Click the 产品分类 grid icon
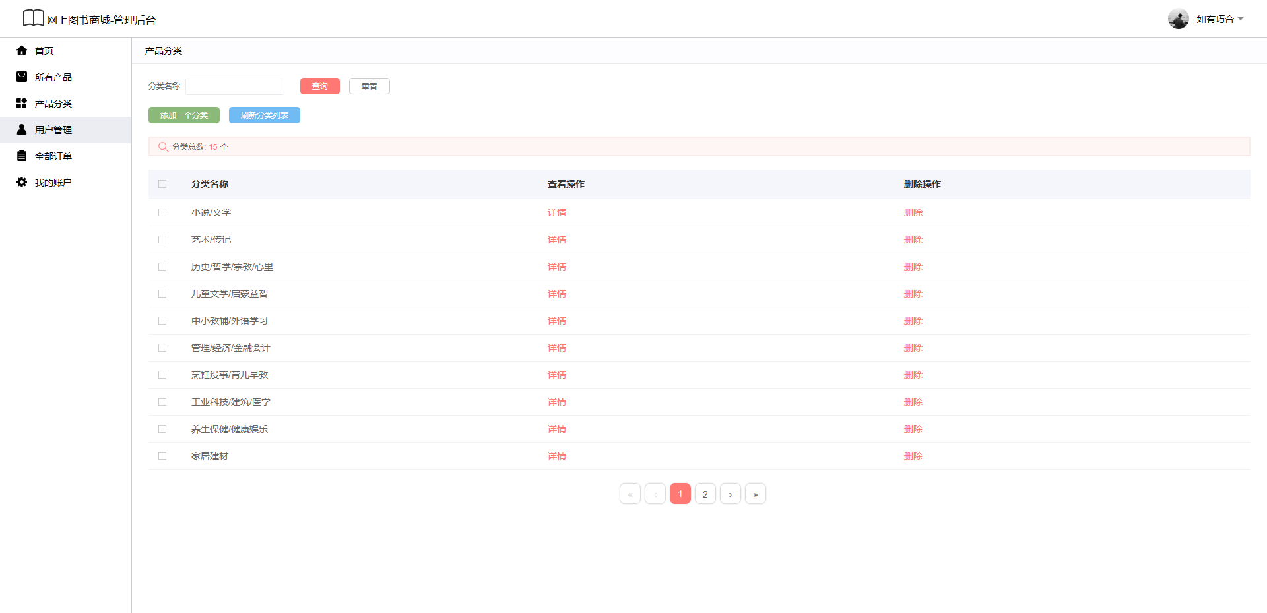This screenshot has width=1267, height=613. (22, 104)
